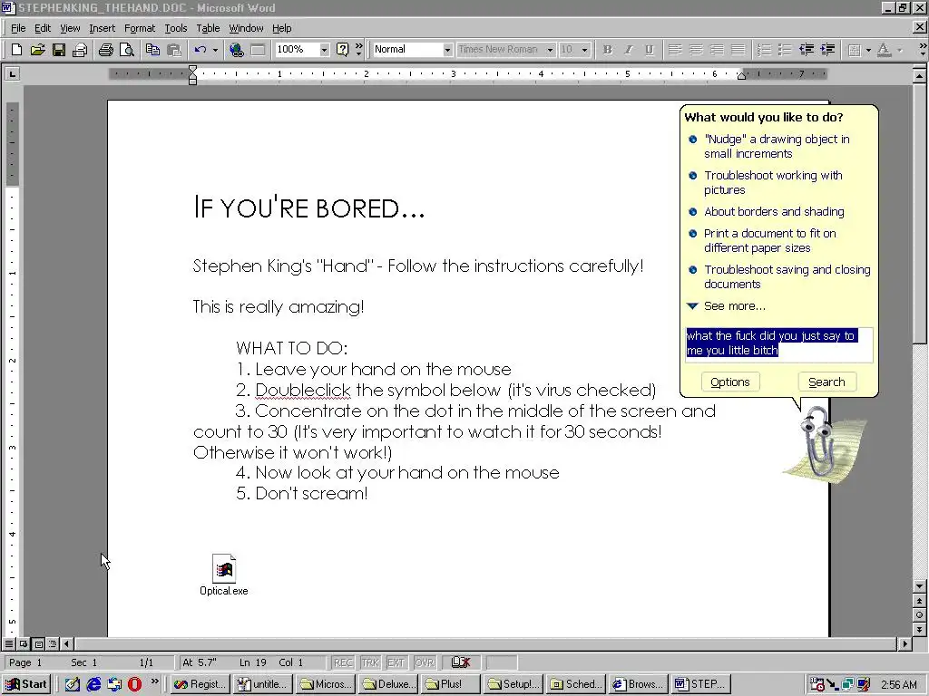Toggle REC macro recording in status bar
929x696 pixels.
343,662
